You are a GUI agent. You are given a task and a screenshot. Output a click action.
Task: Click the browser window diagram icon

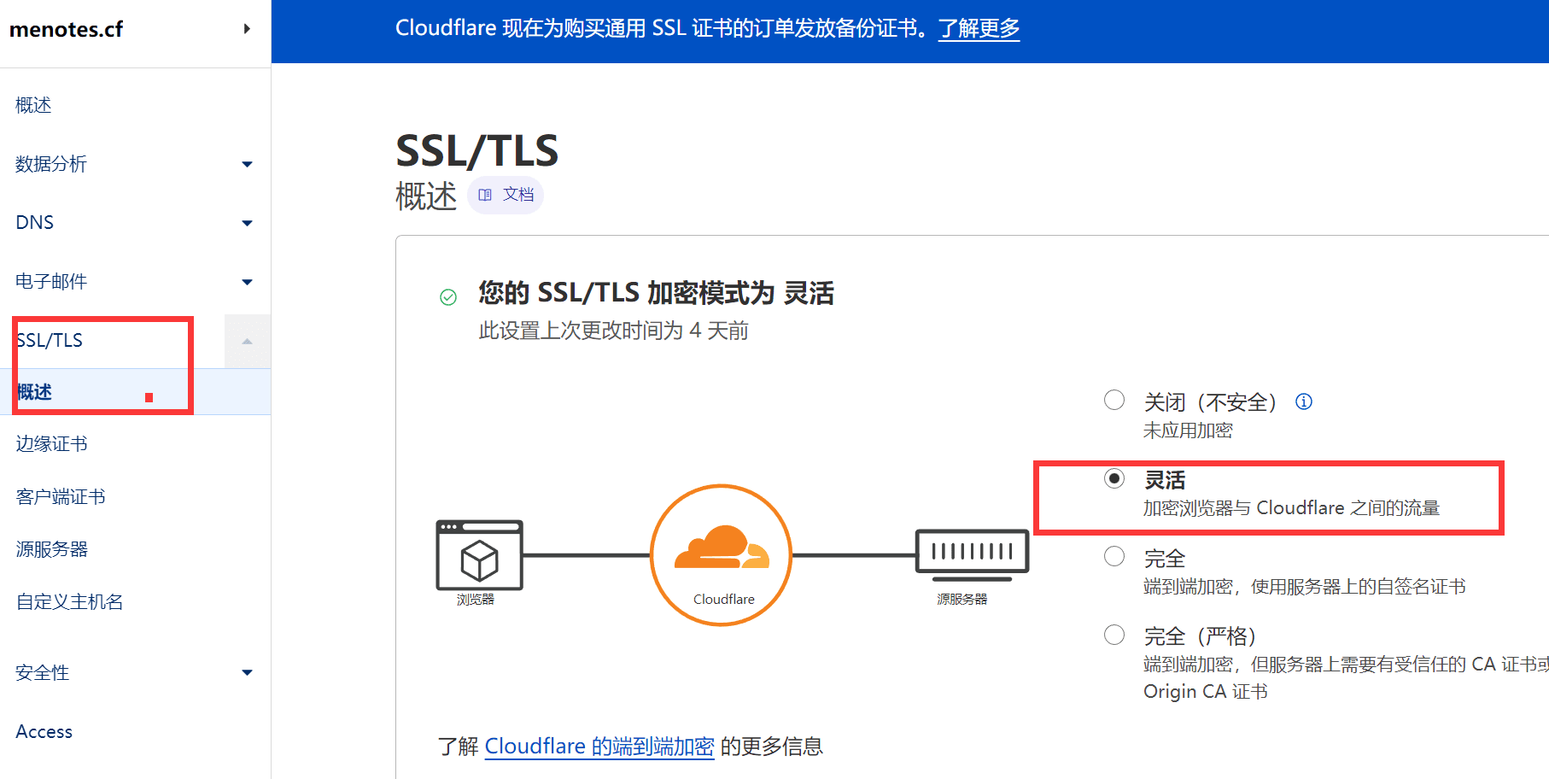coord(479,555)
